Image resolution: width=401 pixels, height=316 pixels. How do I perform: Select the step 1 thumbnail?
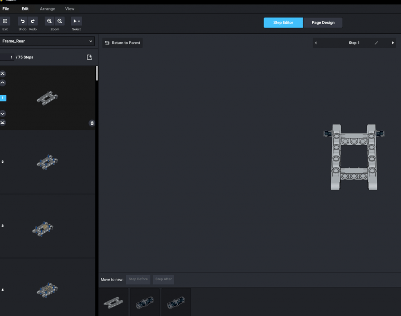coord(47,98)
